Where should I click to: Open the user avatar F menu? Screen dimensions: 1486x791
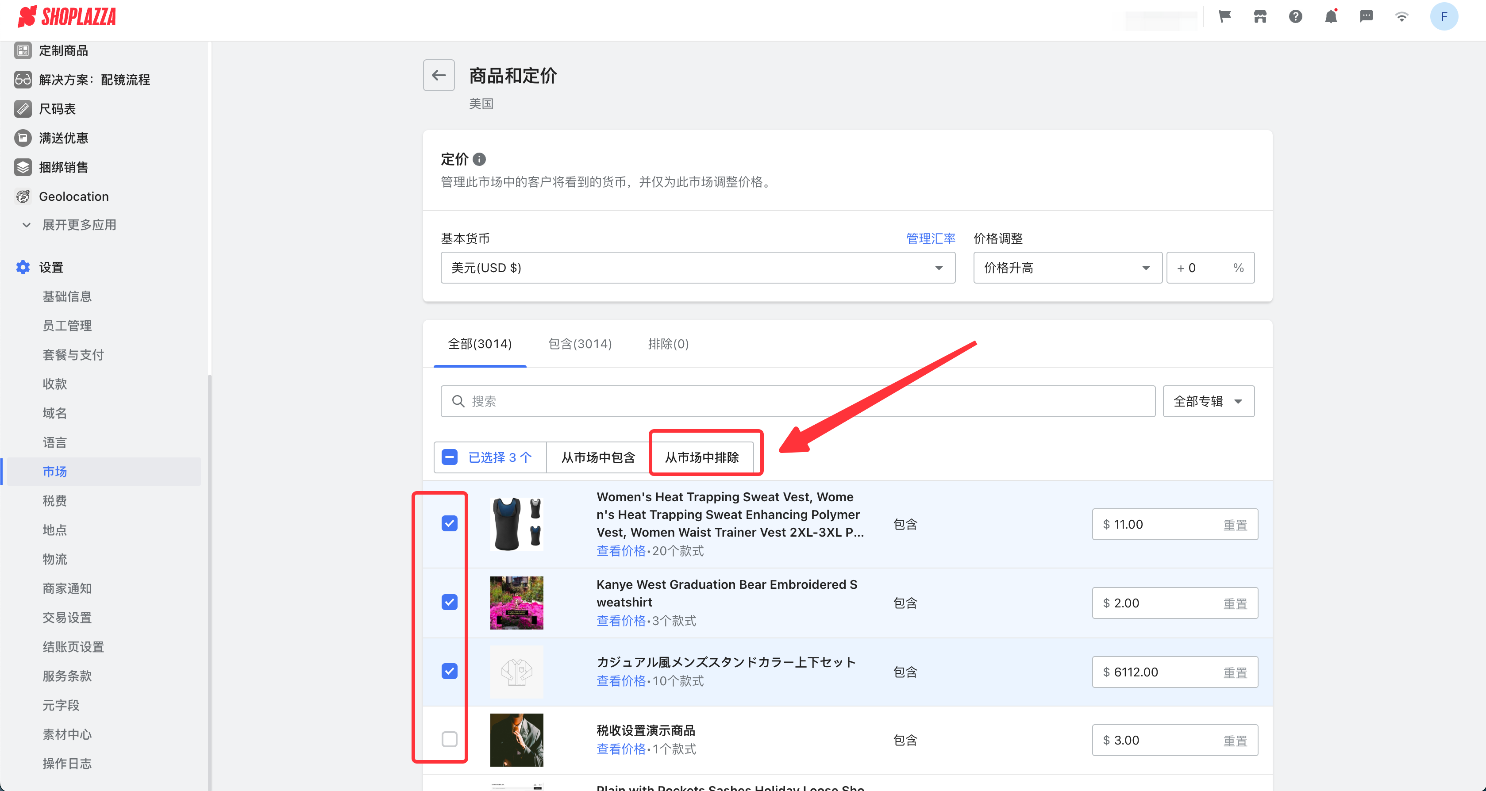point(1444,17)
